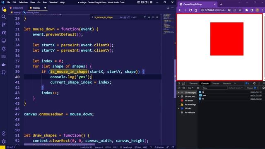Toggle bottom panel layout icon
This screenshot has height=149, width=265.
(142, 2)
